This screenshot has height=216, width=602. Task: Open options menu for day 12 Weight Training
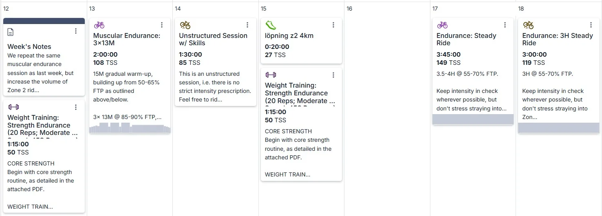(x=76, y=107)
